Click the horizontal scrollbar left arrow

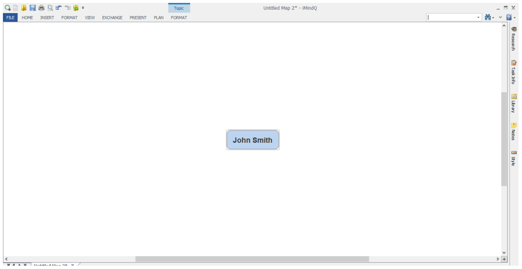click(x=6, y=259)
